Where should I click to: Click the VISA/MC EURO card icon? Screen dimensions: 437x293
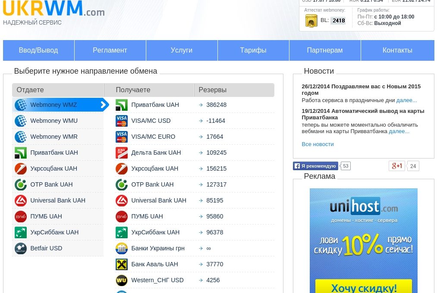coord(122,137)
